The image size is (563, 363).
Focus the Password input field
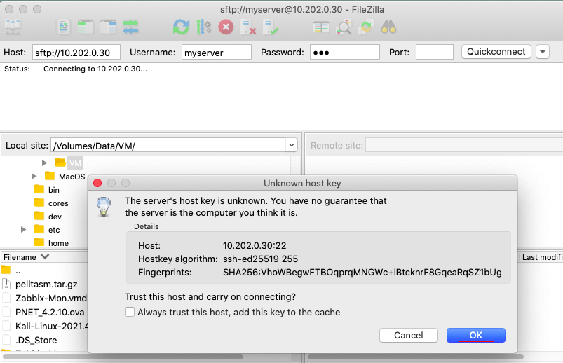pyautogui.click(x=345, y=53)
